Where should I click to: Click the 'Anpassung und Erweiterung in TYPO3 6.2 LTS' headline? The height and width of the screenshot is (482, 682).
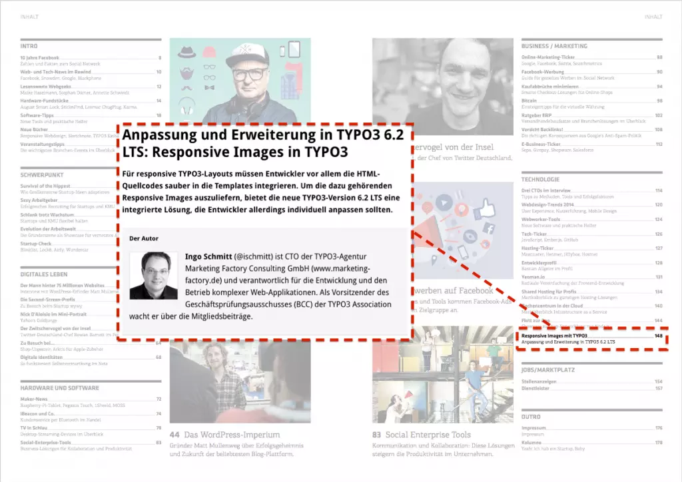pyautogui.click(x=263, y=143)
